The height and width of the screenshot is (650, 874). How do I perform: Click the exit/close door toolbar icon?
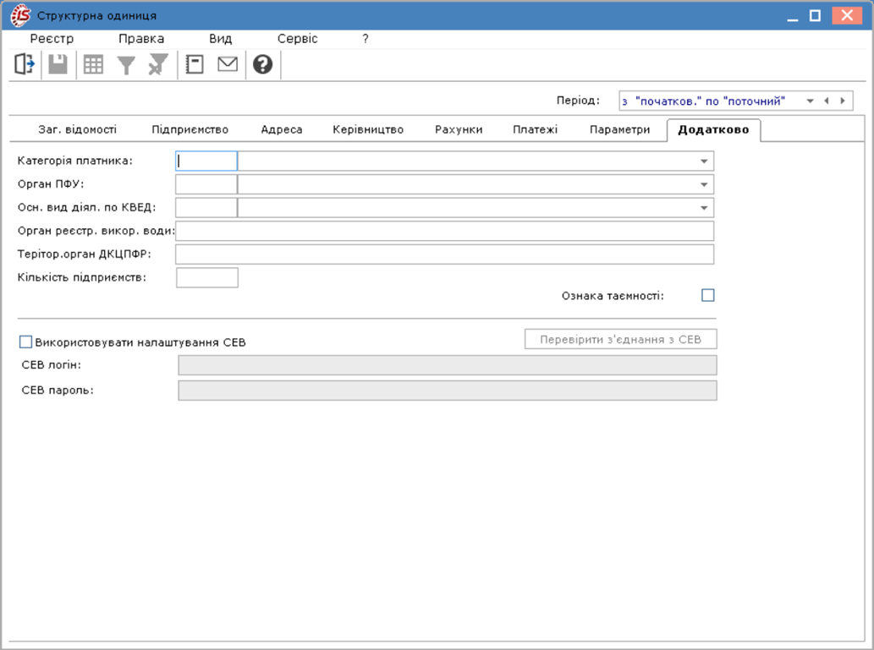coord(24,64)
